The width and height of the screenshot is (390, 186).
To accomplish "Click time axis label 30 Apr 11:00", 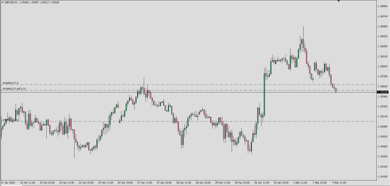I will click(262, 183).
